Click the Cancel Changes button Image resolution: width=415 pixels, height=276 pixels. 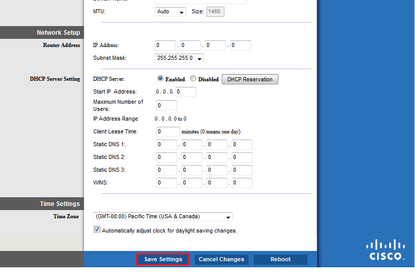pyautogui.click(x=221, y=259)
